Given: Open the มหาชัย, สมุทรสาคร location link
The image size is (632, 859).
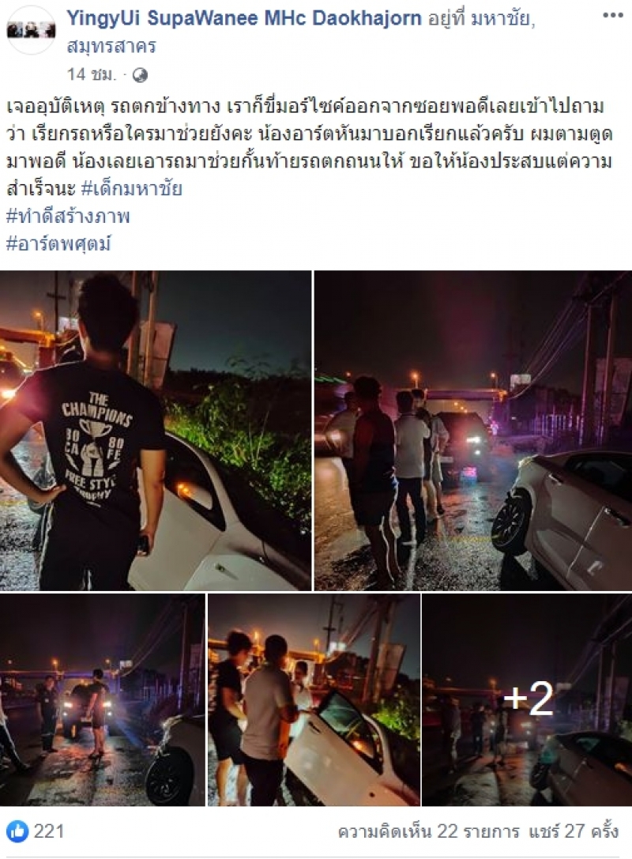Looking at the screenshot, I should tap(301, 32).
